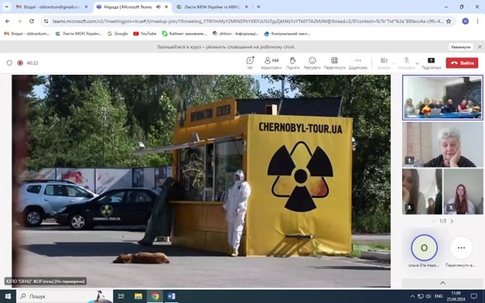This screenshot has width=485, height=303.
Task: Open the reactions (Реагувати) smiley menu
Action: point(312,63)
